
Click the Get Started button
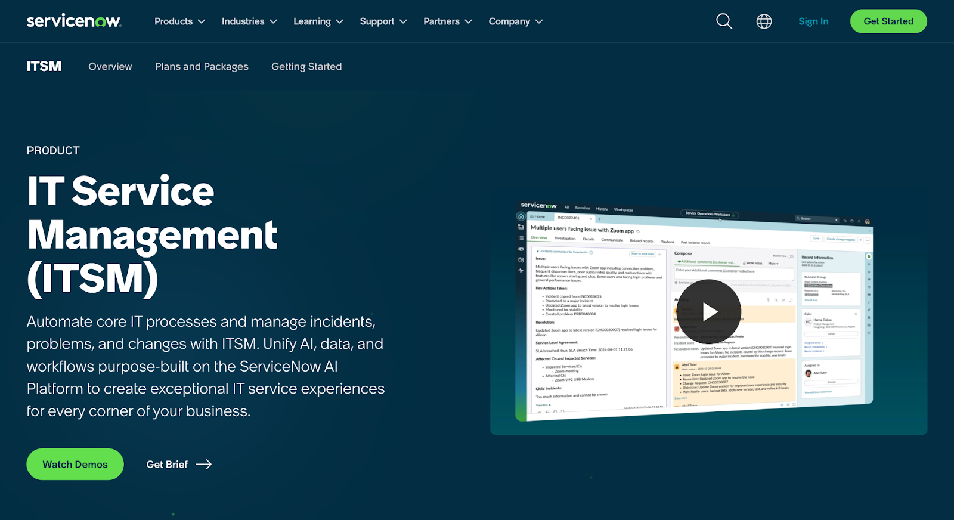888,21
